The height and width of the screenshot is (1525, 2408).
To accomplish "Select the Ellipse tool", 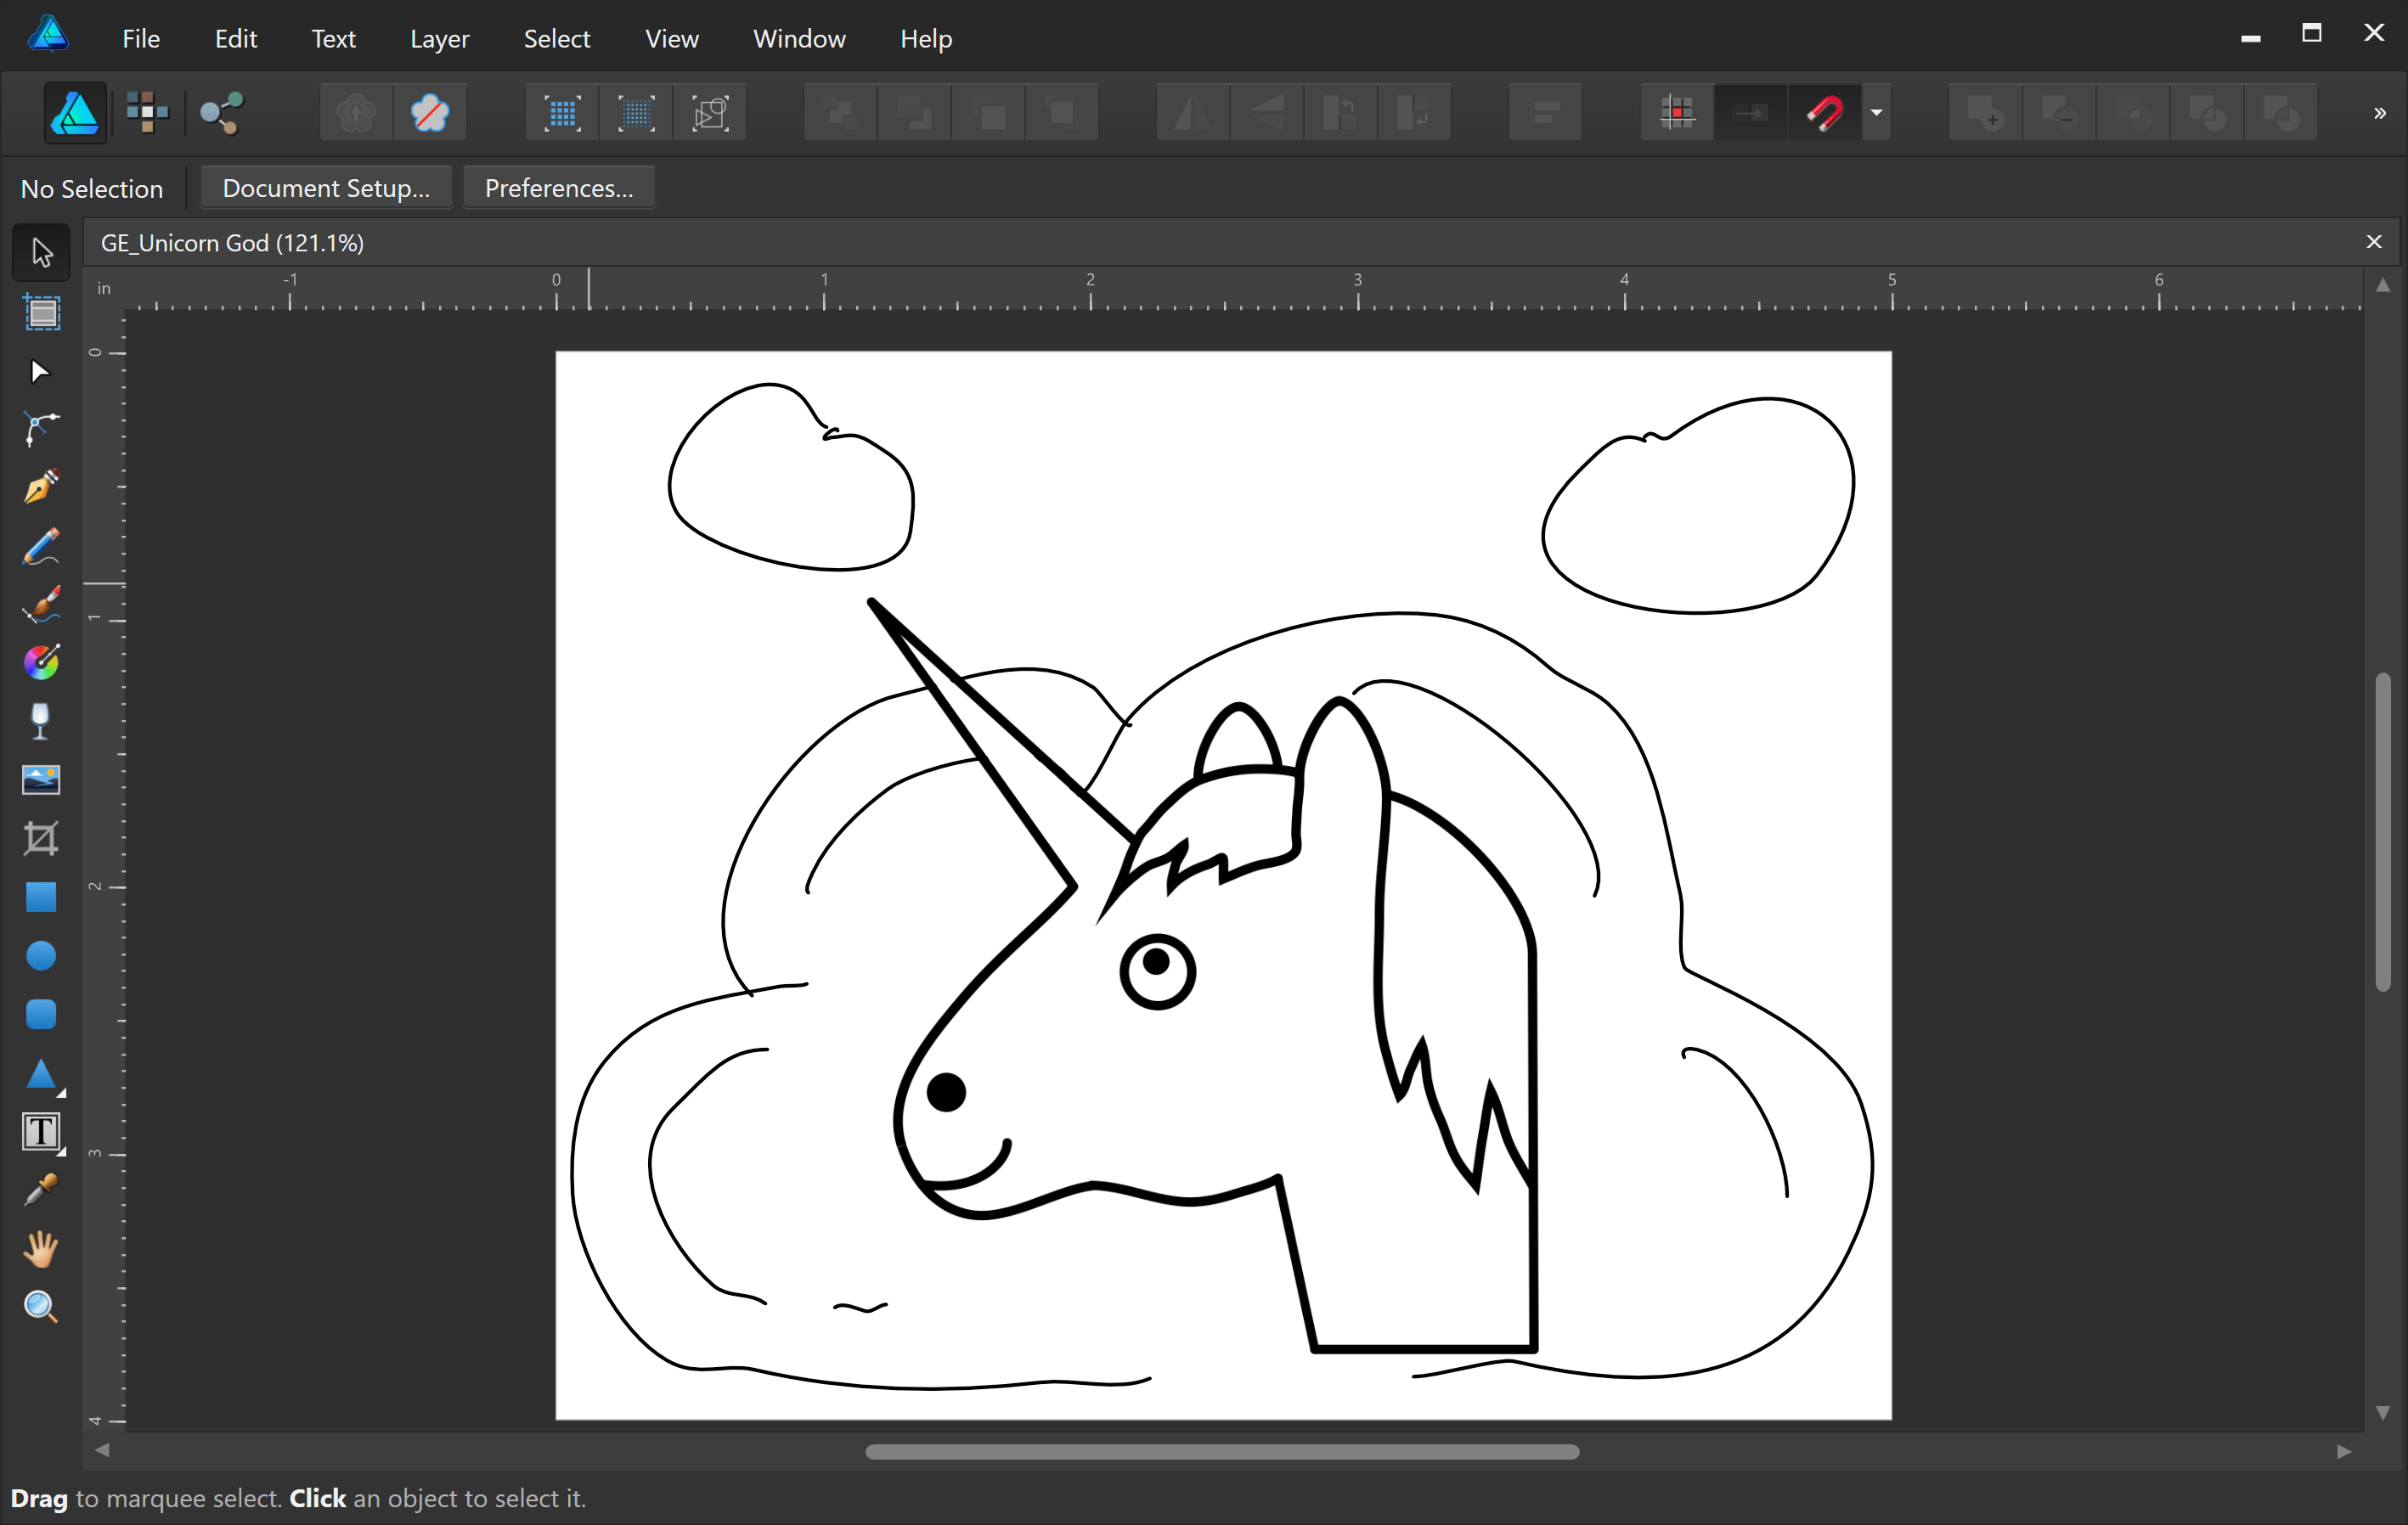I will pyautogui.click(x=42, y=957).
